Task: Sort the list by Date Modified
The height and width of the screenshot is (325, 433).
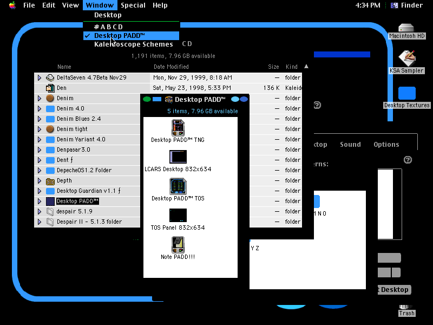Action: pyautogui.click(x=171, y=67)
